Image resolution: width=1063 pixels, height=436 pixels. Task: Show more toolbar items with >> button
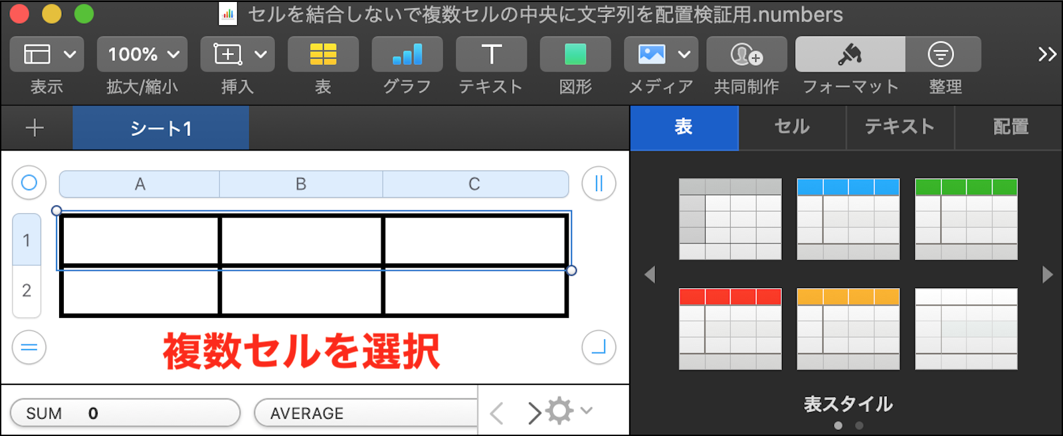[1047, 54]
